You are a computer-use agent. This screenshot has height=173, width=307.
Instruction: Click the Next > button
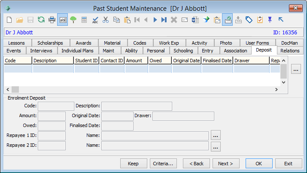pyautogui.click(x=226, y=164)
